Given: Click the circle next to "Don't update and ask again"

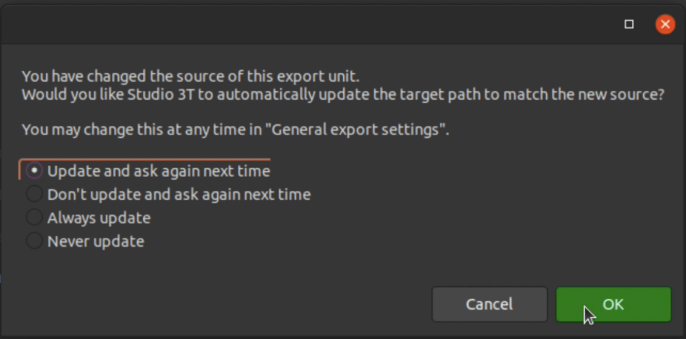Looking at the screenshot, I should 34,194.
